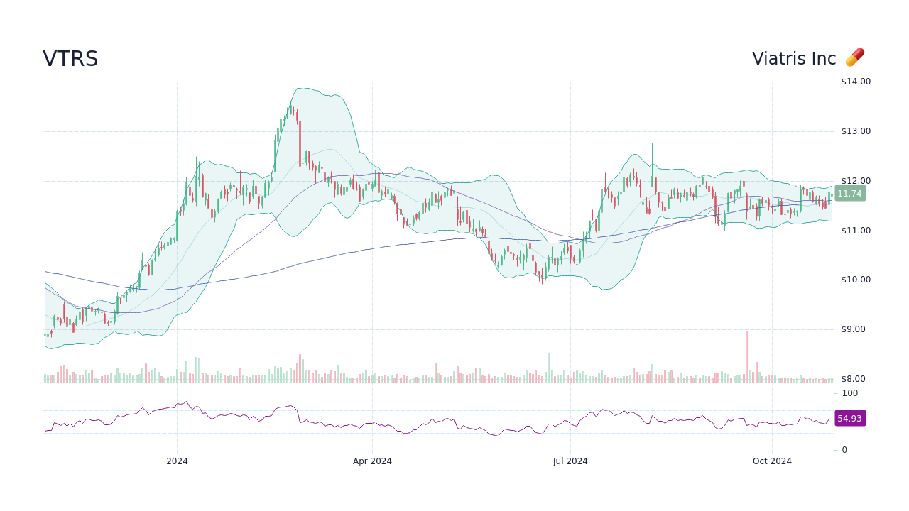
Task: Click the Jul 2024 date axis label
Action: [570, 461]
